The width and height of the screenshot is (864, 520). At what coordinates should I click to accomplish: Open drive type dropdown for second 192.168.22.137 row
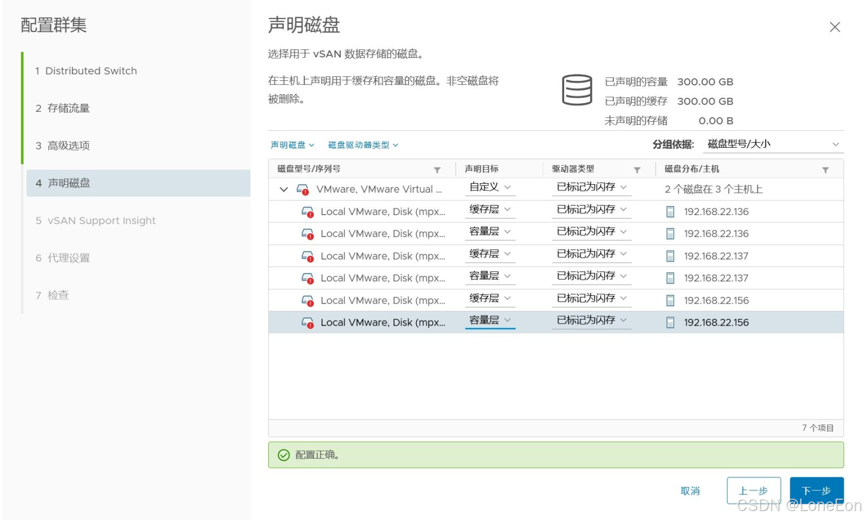pos(592,276)
